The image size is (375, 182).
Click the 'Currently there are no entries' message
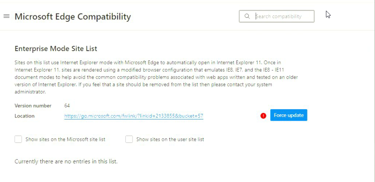66,161
